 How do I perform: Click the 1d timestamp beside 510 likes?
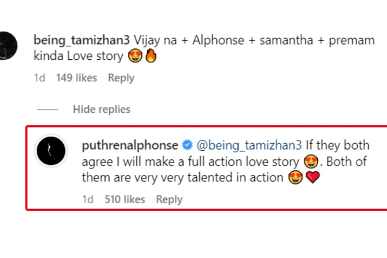tap(88, 200)
